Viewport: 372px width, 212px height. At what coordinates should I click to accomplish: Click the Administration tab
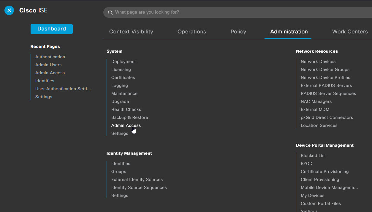tap(289, 32)
